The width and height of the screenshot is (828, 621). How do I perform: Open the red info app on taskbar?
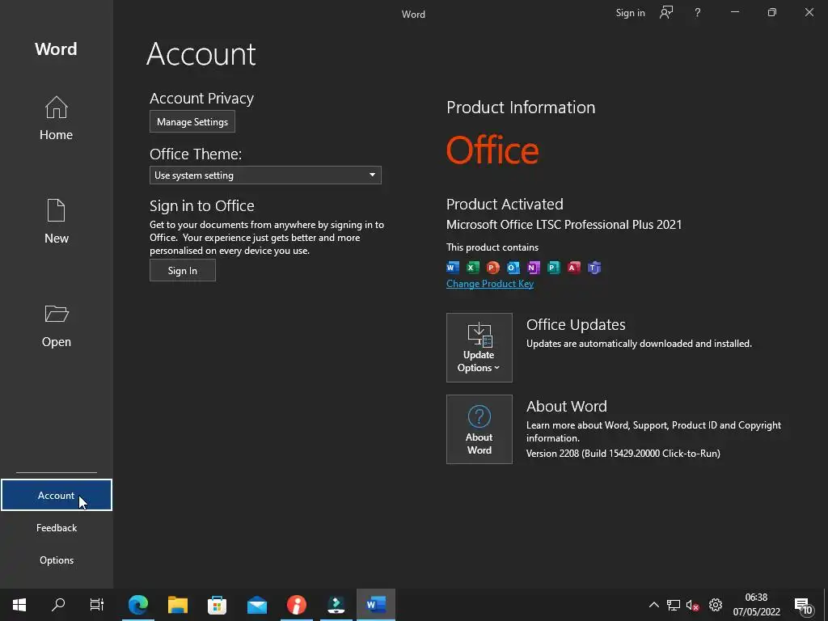(296, 605)
